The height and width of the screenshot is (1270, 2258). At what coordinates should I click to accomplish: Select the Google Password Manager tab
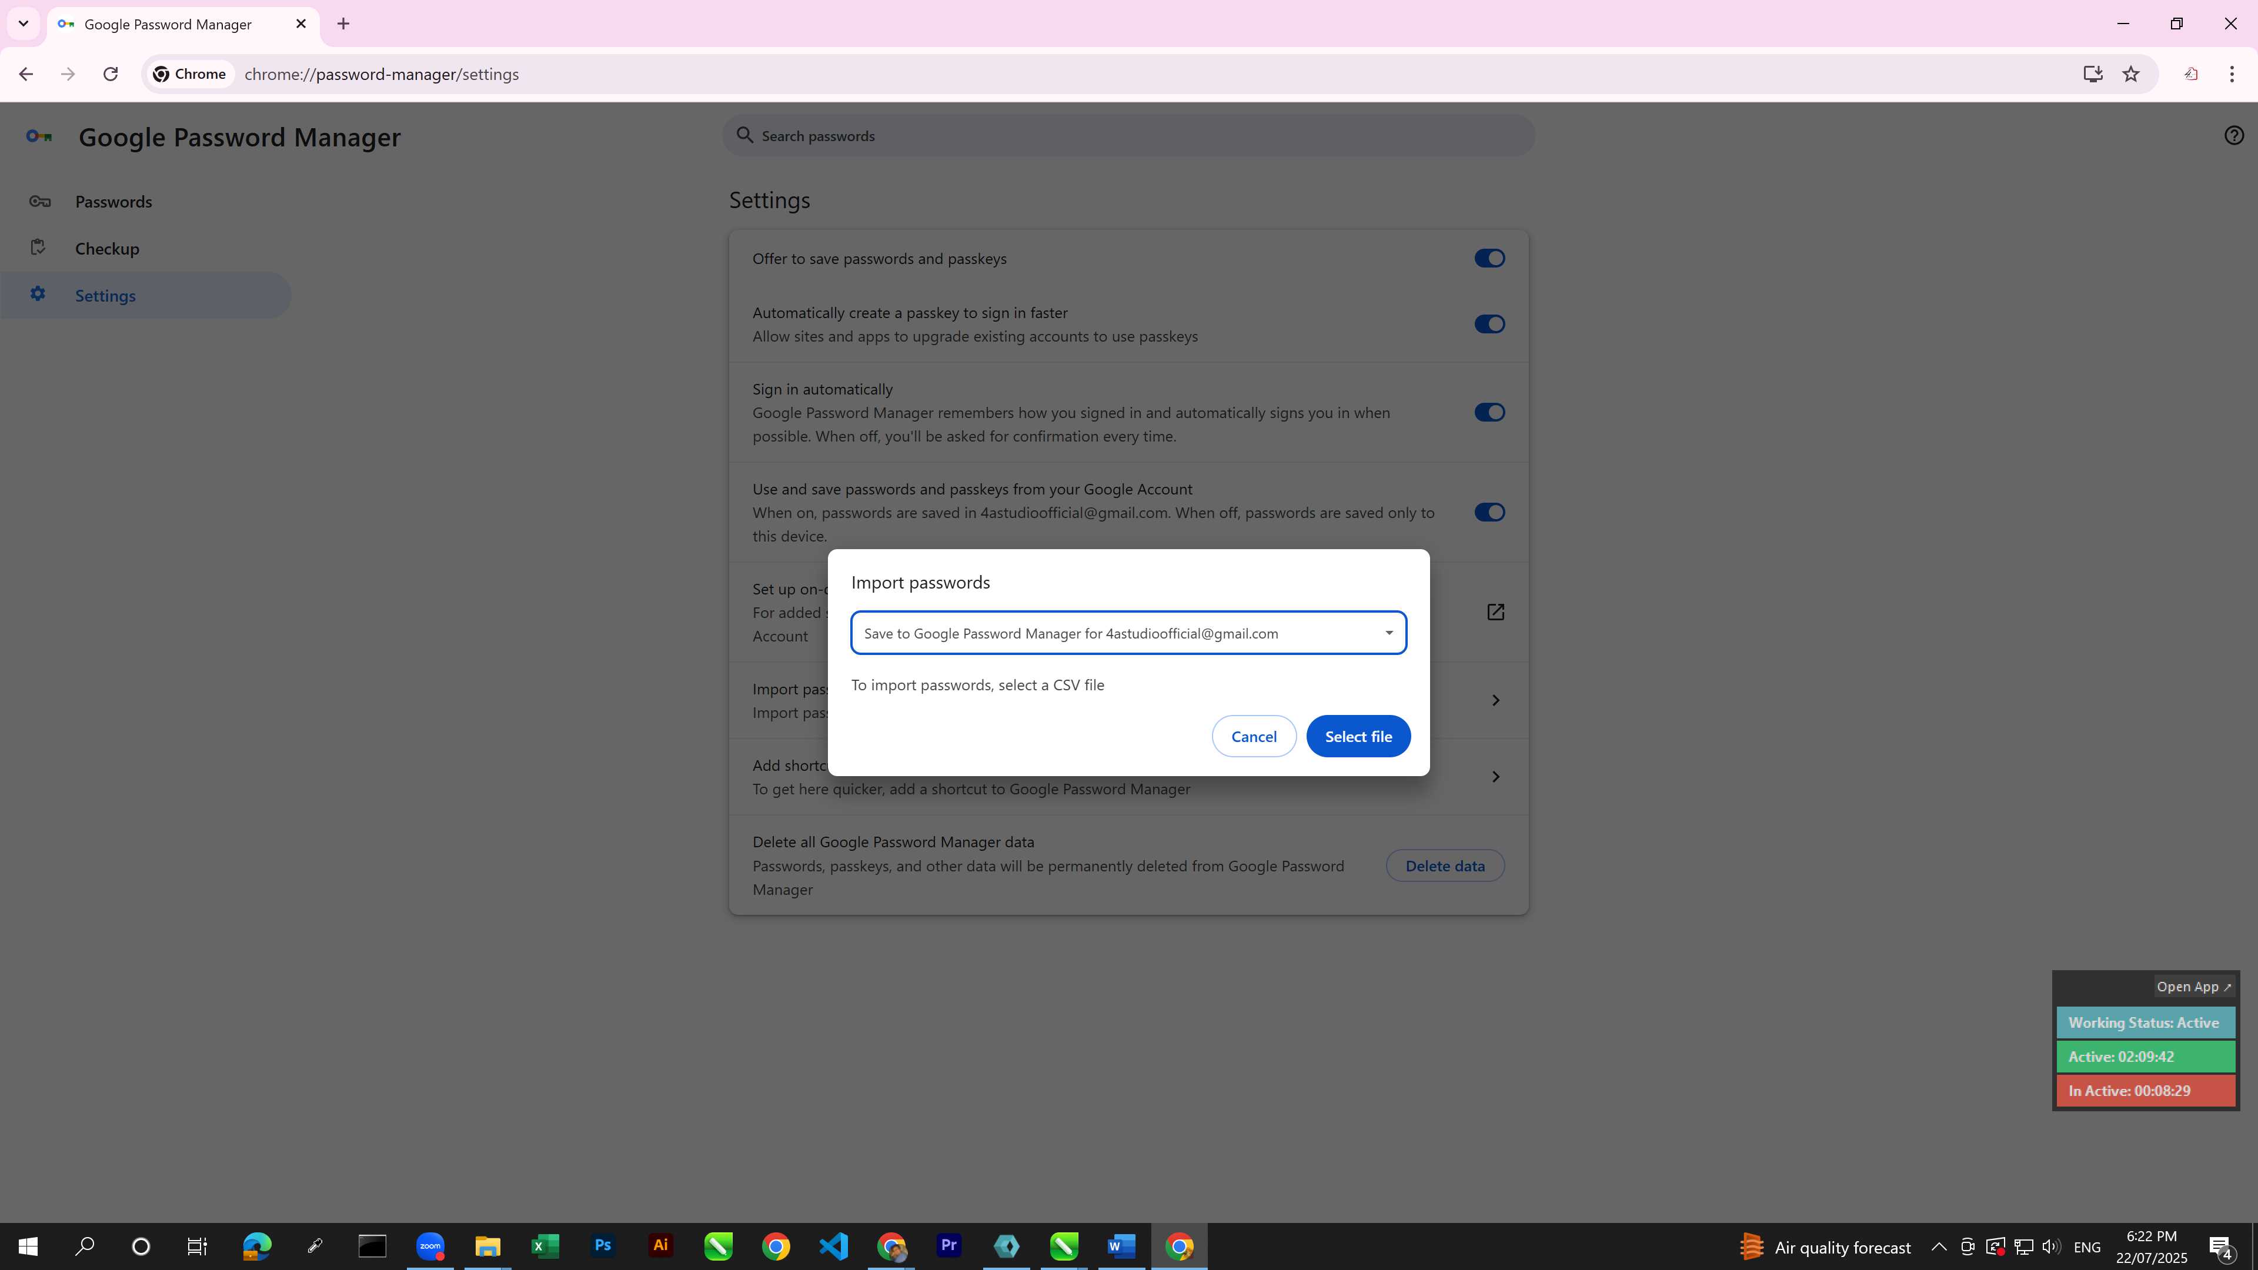coord(182,25)
